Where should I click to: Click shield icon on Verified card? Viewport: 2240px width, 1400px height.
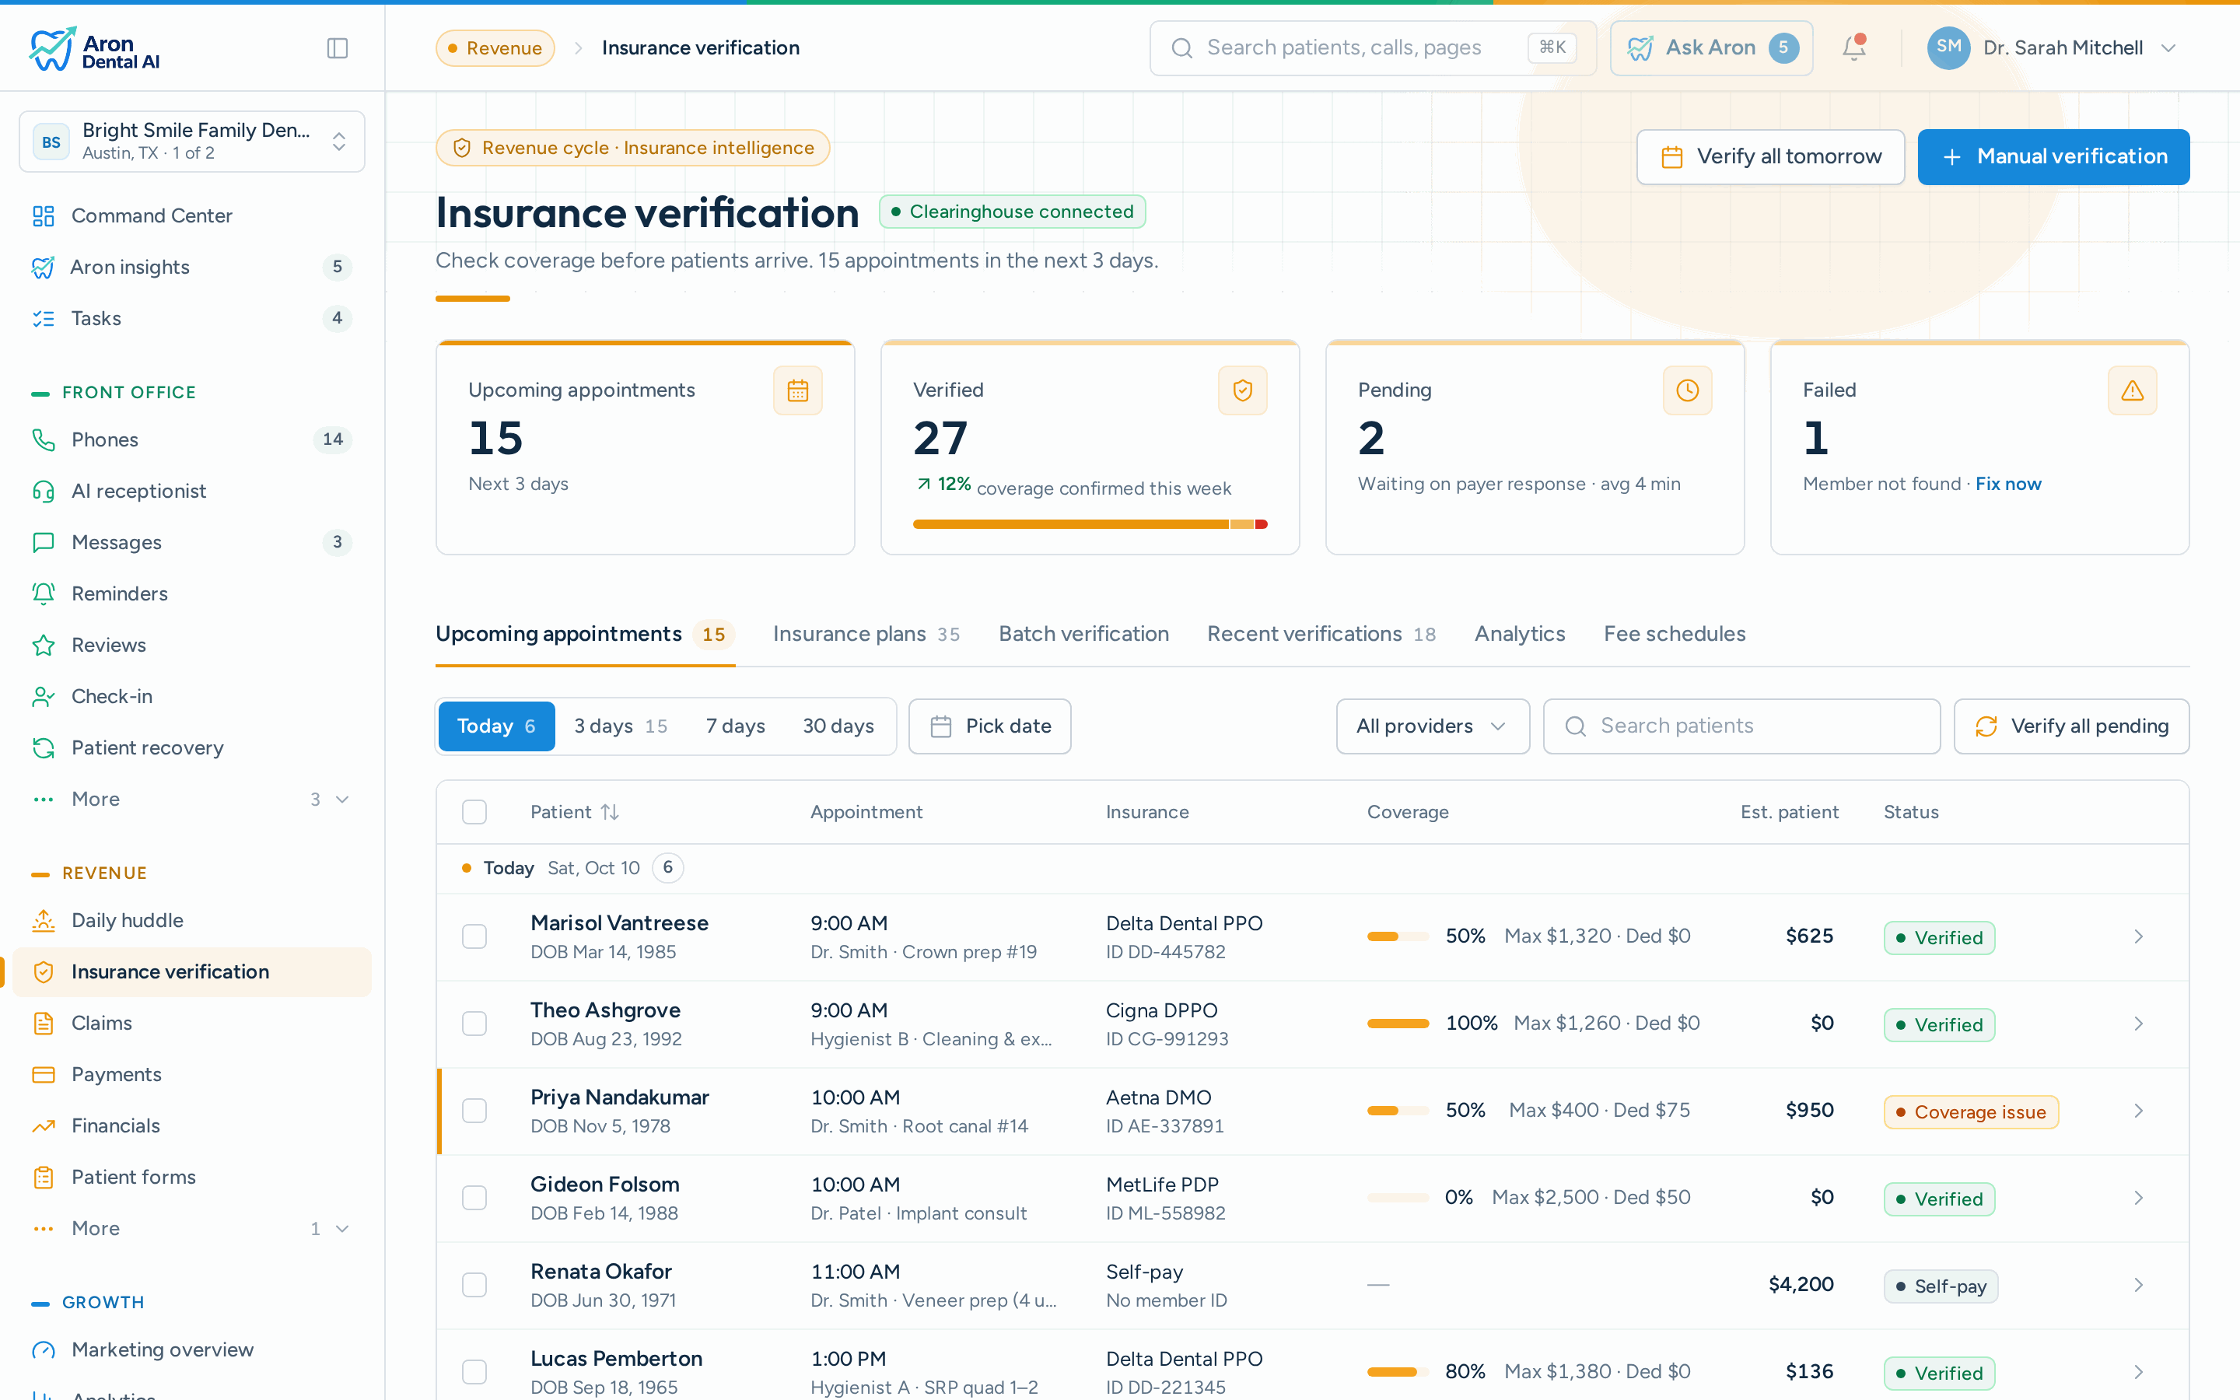coord(1242,390)
